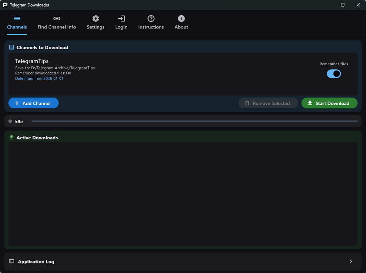Click the Remember files label

click(333, 64)
